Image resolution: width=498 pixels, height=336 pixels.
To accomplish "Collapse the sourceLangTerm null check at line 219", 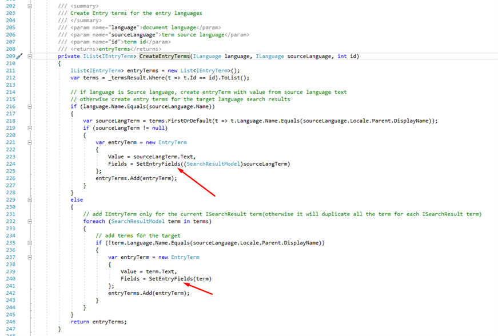I will (x=30, y=128).
